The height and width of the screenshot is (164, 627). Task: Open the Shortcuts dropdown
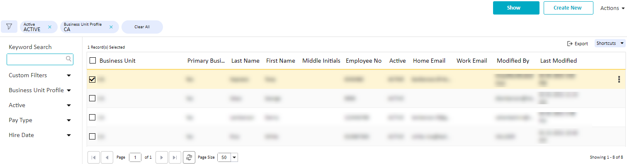(610, 43)
